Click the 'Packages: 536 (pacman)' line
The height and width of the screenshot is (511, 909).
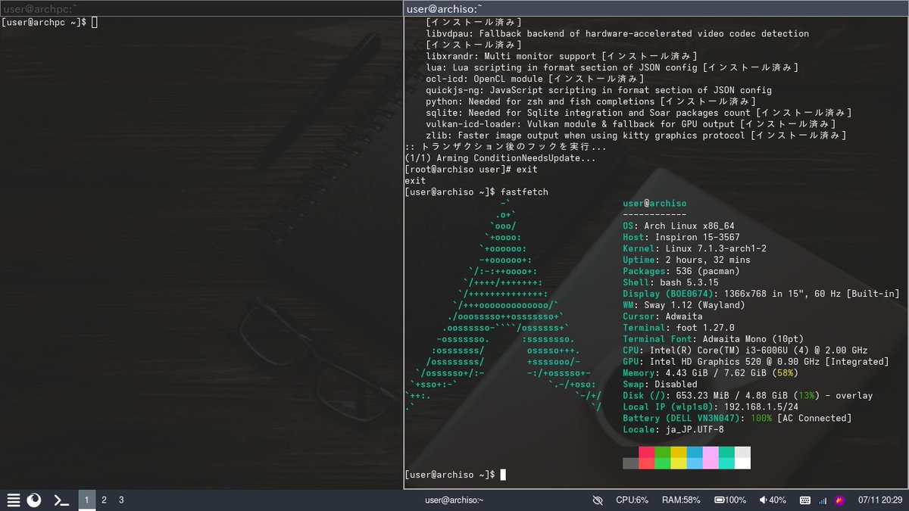(x=681, y=271)
